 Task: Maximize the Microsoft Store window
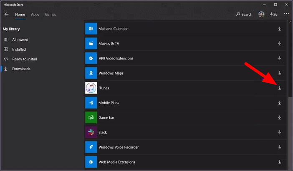pos(275,5)
